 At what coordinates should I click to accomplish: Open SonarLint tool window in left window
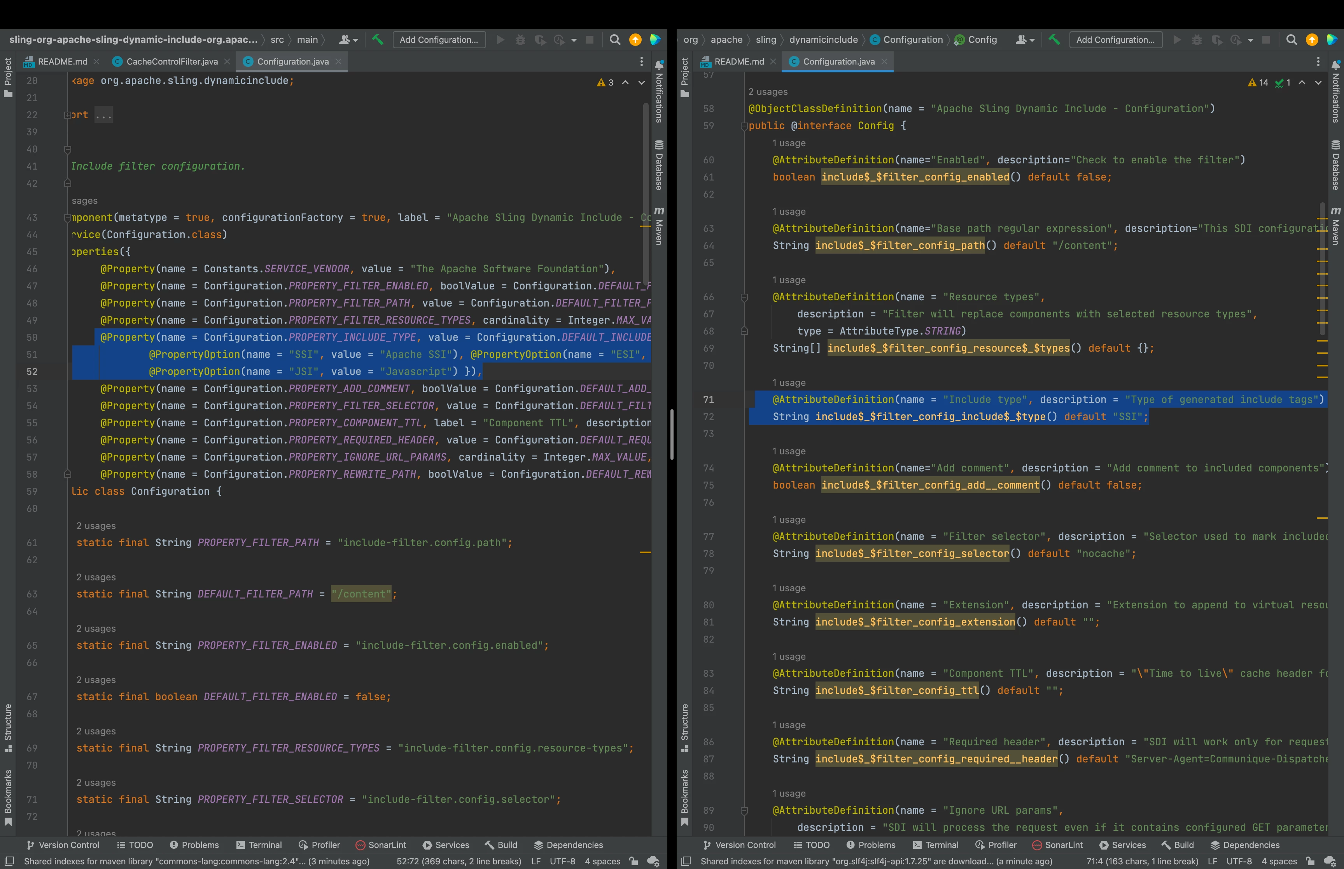tap(381, 845)
